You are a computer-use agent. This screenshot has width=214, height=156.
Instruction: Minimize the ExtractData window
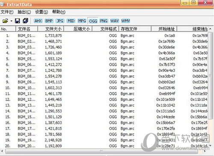click(185, 3)
